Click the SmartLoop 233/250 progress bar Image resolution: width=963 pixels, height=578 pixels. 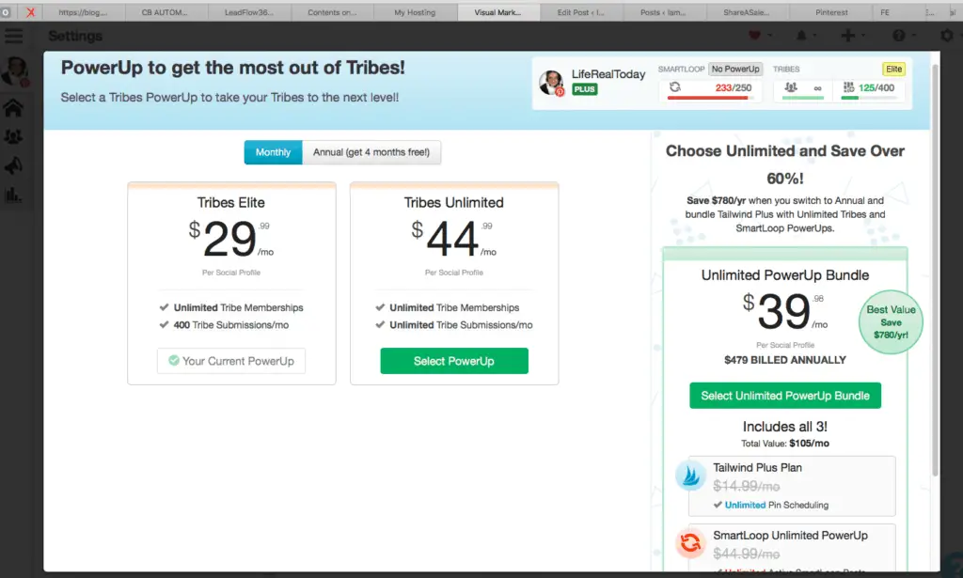pos(711,98)
